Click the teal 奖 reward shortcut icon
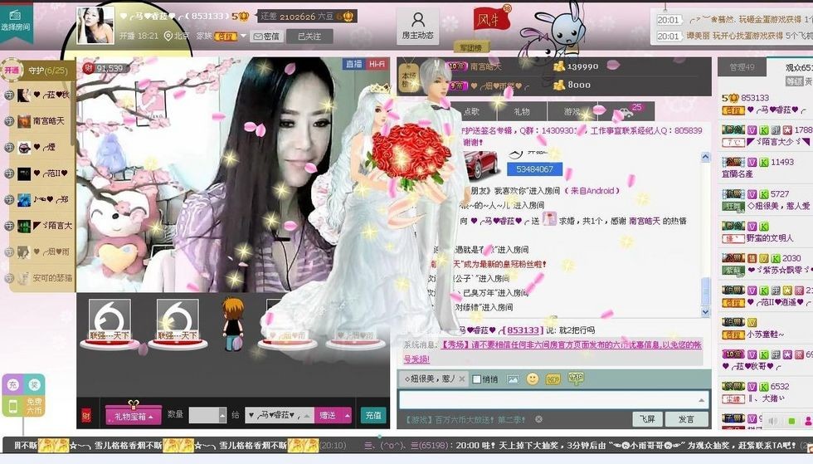813x464 pixels. (34, 385)
